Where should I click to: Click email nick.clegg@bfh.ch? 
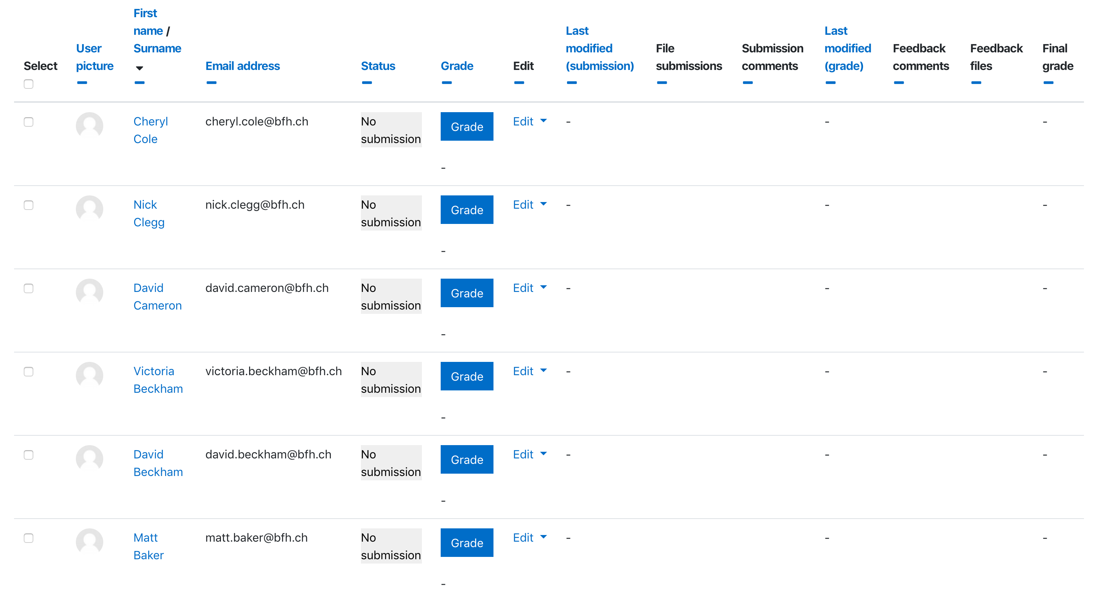(255, 205)
